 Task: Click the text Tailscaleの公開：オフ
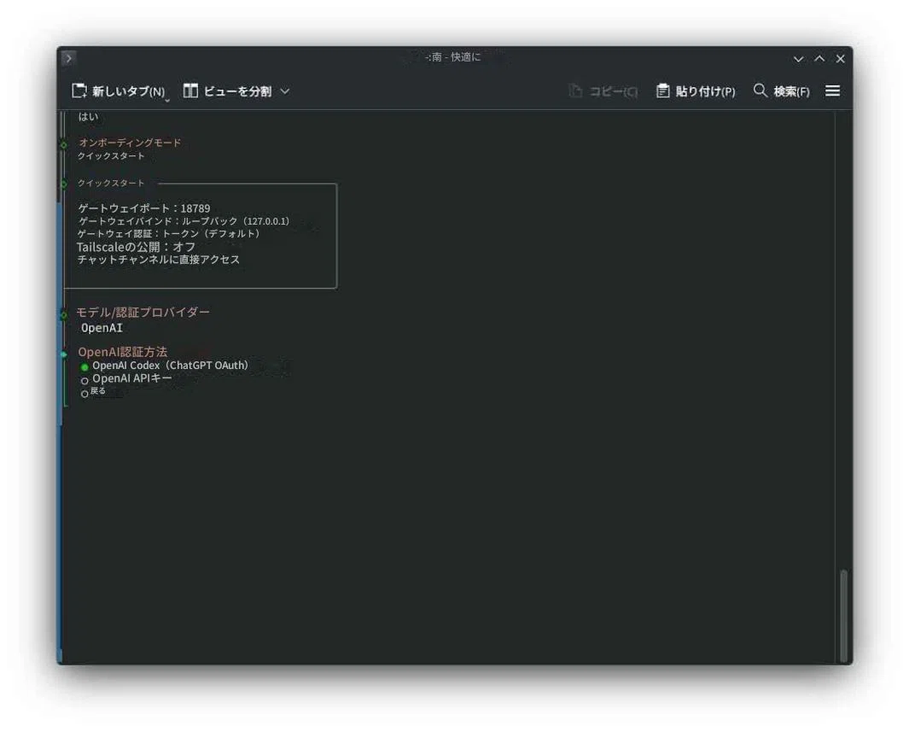137,247
